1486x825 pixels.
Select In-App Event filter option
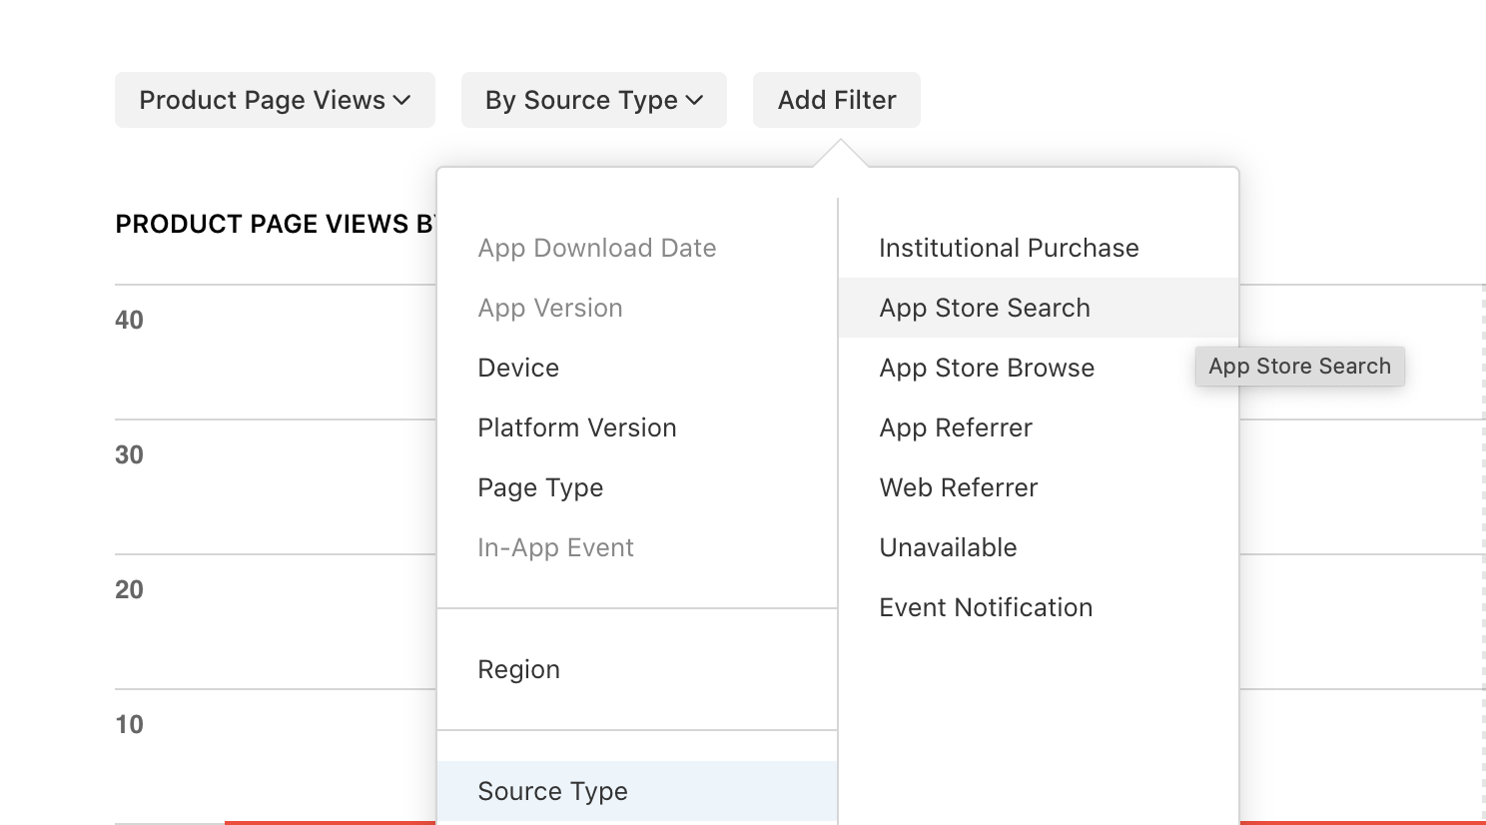(x=555, y=547)
